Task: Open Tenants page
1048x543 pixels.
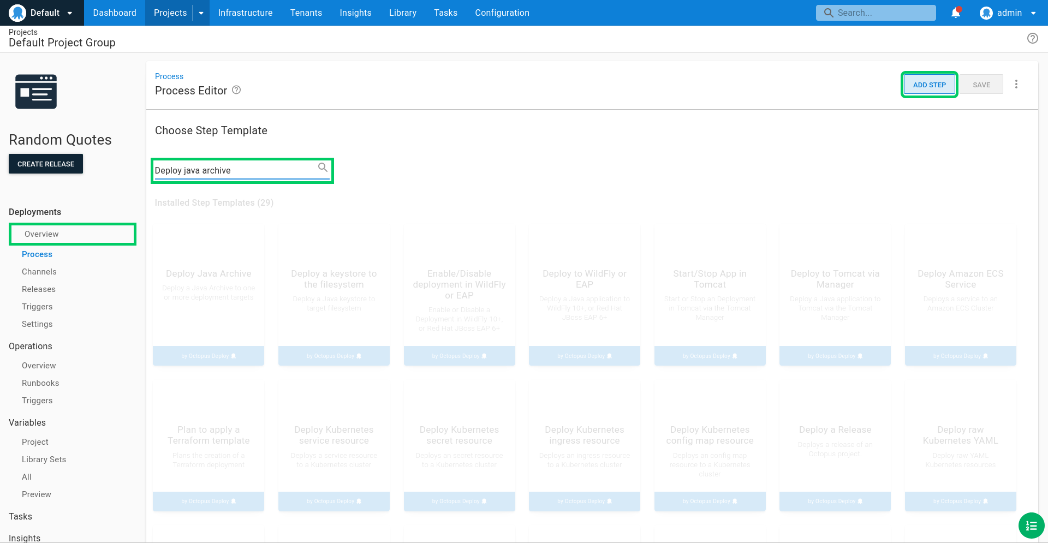Action: click(x=306, y=13)
